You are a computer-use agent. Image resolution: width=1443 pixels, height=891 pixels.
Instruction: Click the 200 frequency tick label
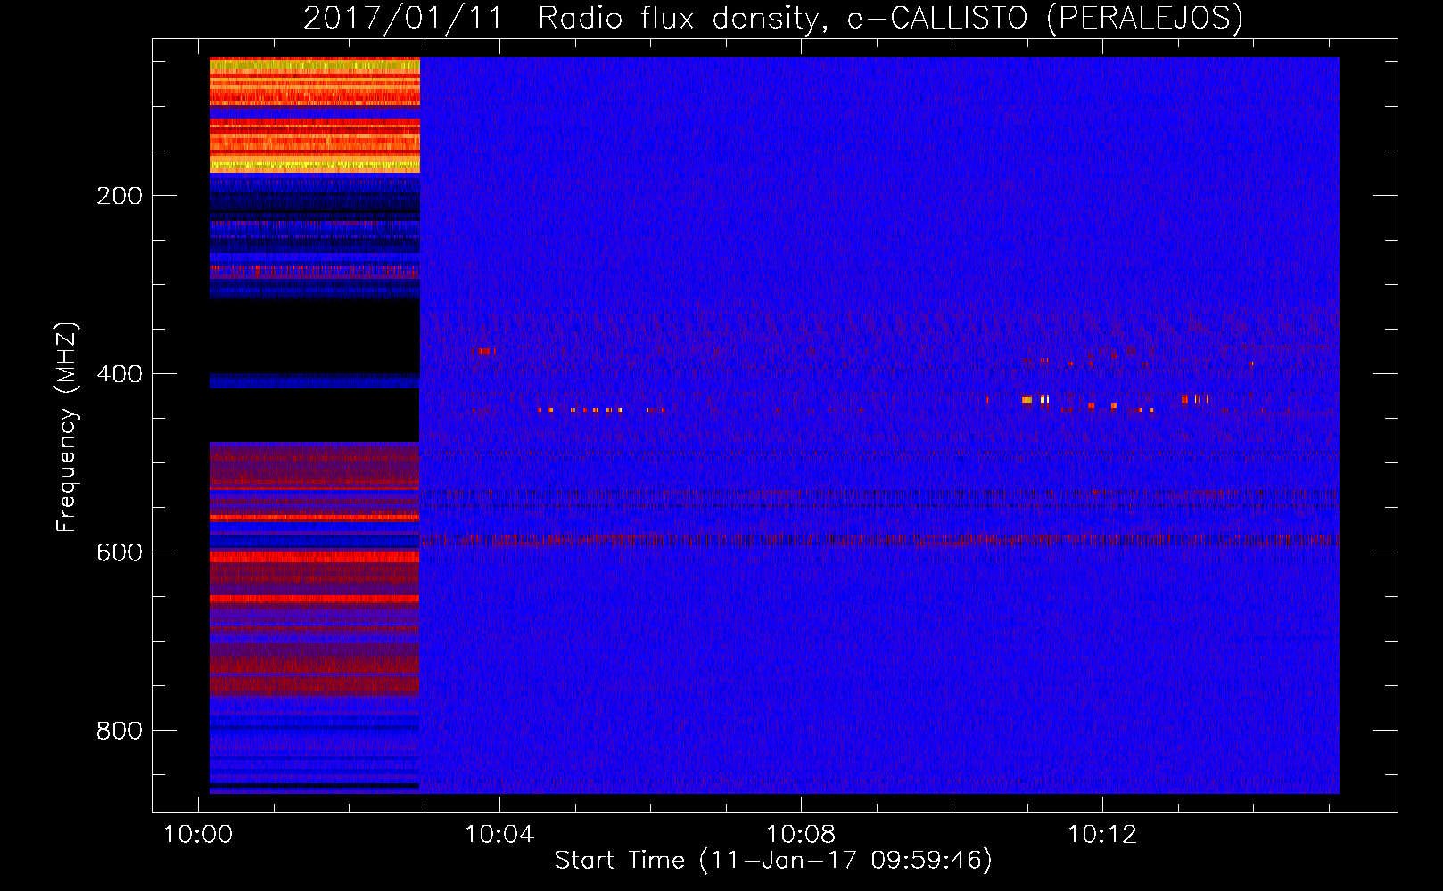[120, 196]
